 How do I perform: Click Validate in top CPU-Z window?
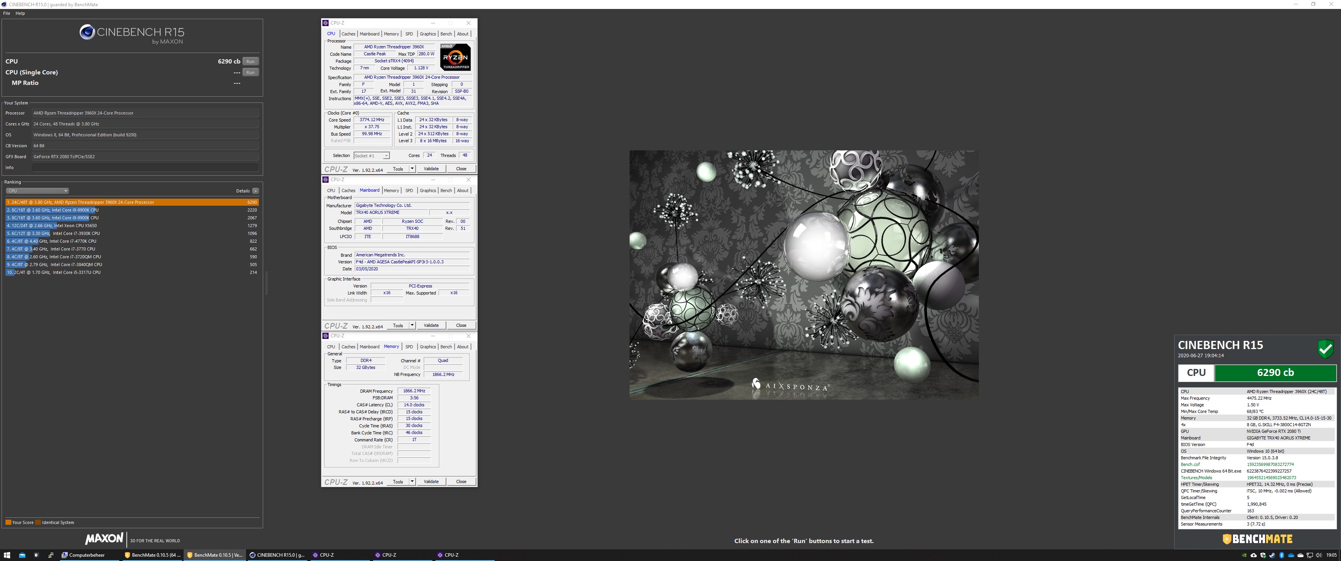[x=431, y=169]
